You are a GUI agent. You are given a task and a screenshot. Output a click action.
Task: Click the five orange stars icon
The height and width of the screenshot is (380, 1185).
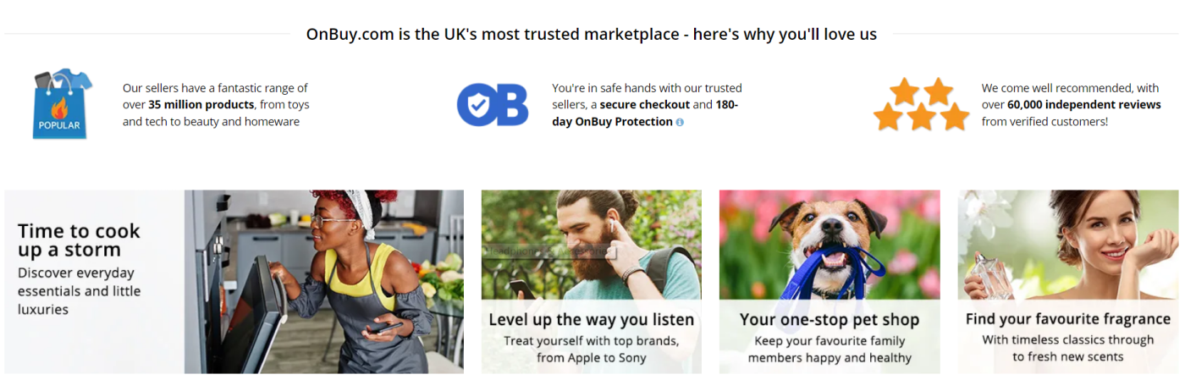click(921, 105)
